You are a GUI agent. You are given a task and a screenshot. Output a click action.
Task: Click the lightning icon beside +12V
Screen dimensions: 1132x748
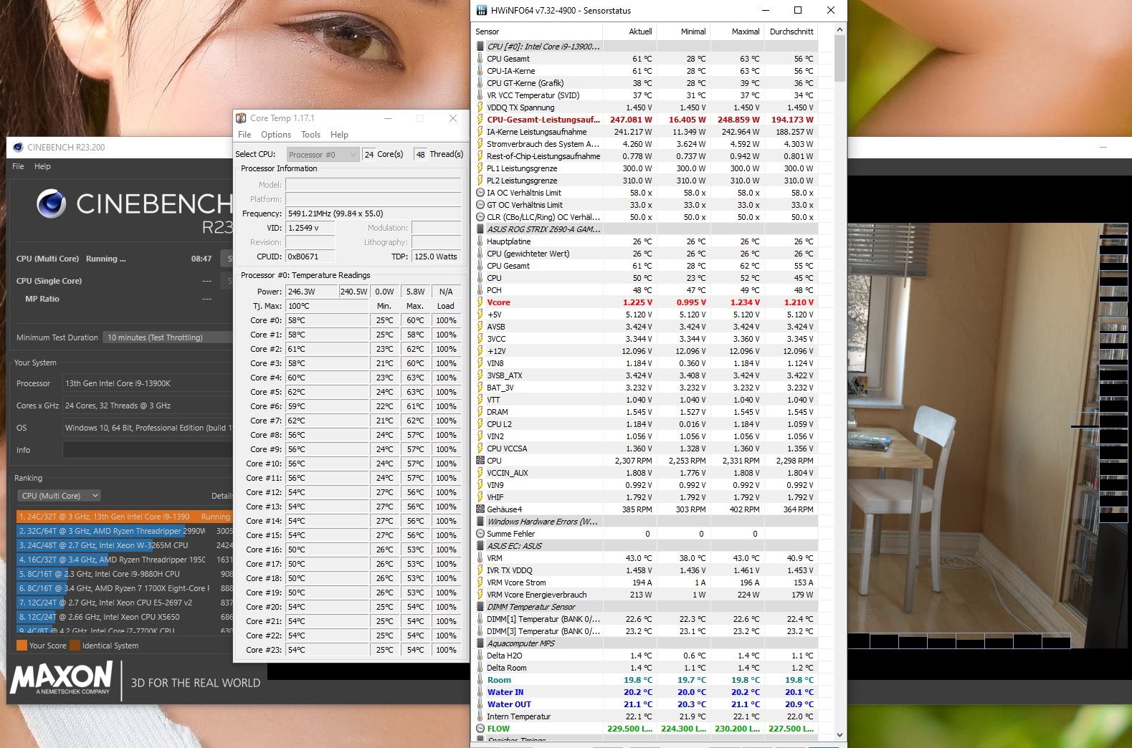pos(480,351)
